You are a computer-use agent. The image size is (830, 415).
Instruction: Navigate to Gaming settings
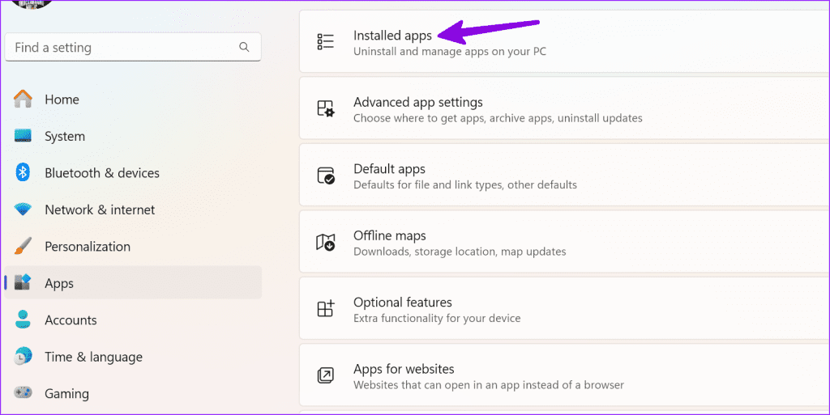coord(66,394)
